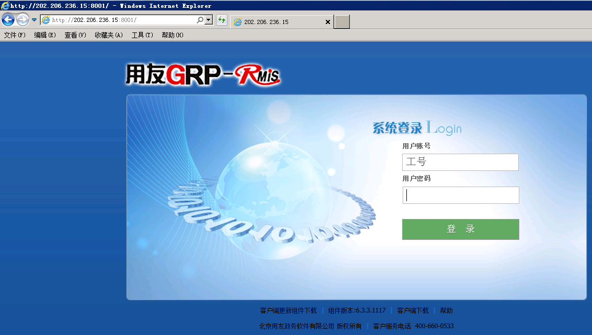Screen dimensions: 592x335
Task: Open the 收藏夹(A) favorites menu
Action: click(109, 35)
